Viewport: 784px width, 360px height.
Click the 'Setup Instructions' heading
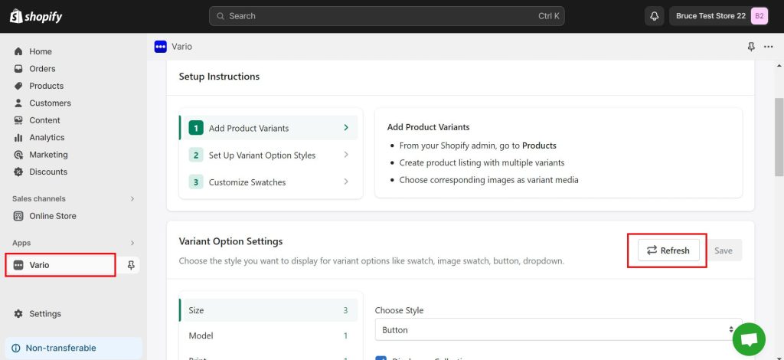tap(219, 77)
